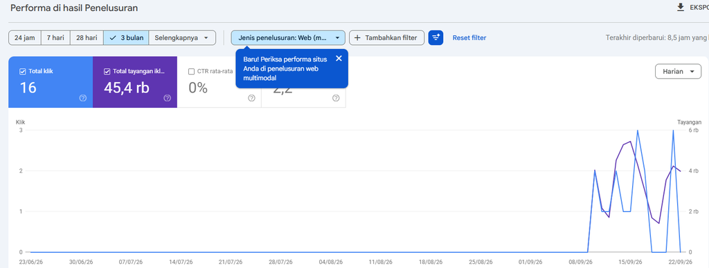Close the multimodal search tooltip
Image resolution: width=709 pixels, height=268 pixels.
click(339, 58)
